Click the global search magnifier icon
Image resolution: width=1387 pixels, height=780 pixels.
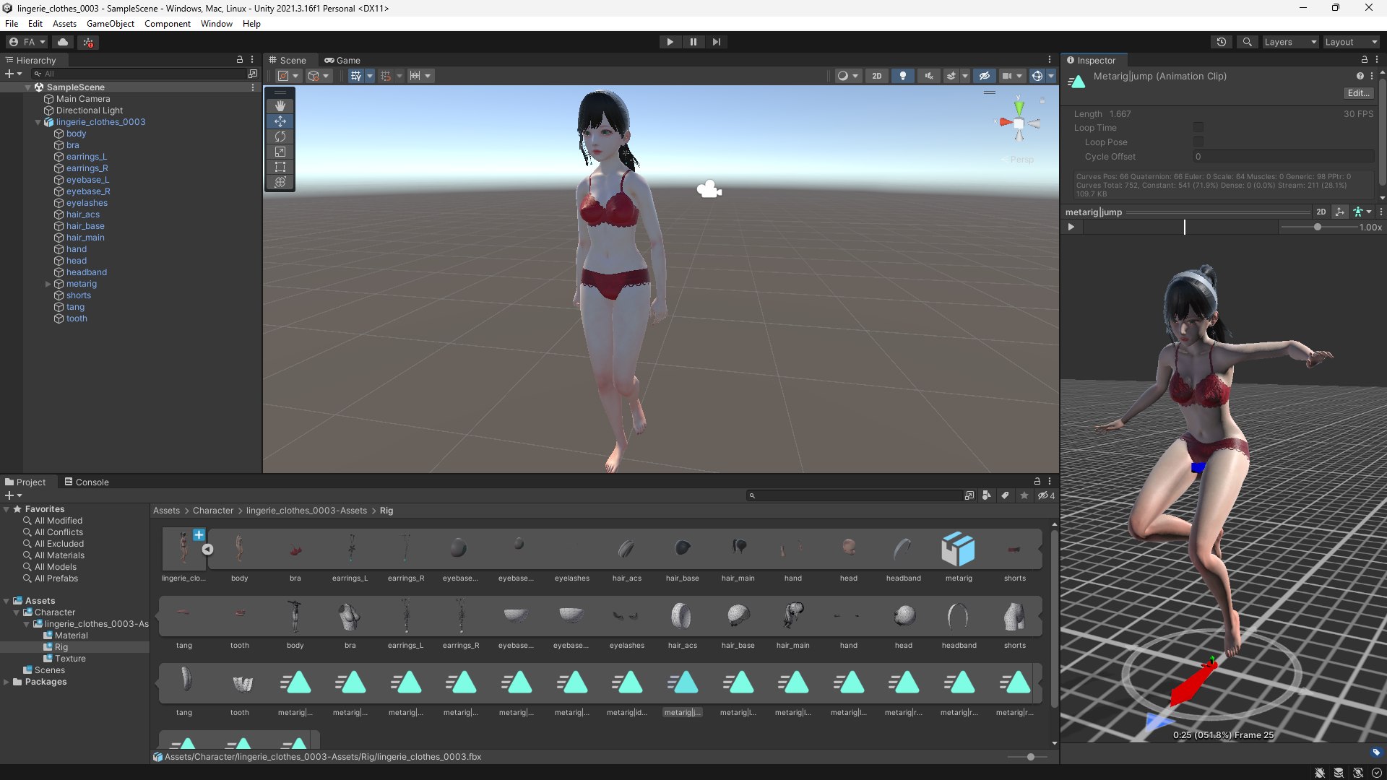[x=1247, y=42]
